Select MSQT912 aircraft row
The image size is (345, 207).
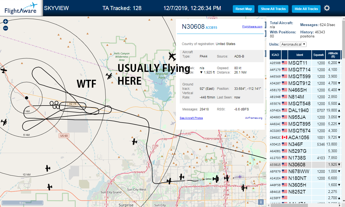coord(305,83)
